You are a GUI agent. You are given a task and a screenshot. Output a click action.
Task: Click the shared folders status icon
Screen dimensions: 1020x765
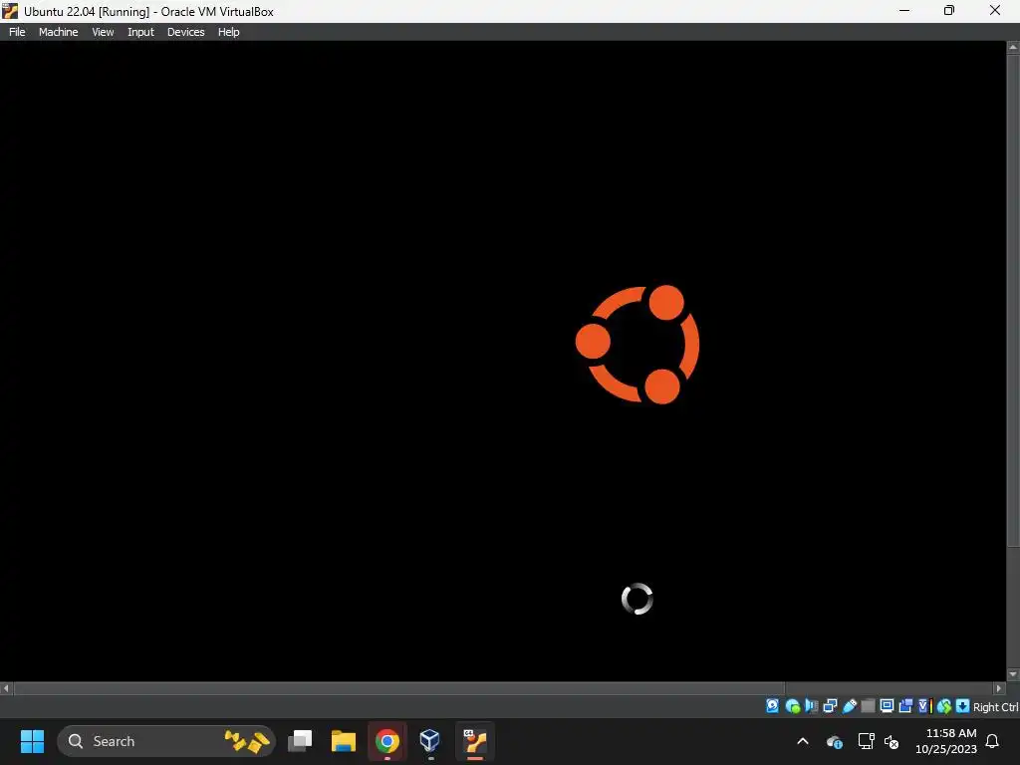coord(868,706)
